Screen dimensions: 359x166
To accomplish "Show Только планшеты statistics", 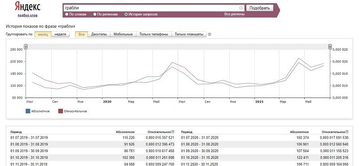I will pyautogui.click(x=189, y=34).
